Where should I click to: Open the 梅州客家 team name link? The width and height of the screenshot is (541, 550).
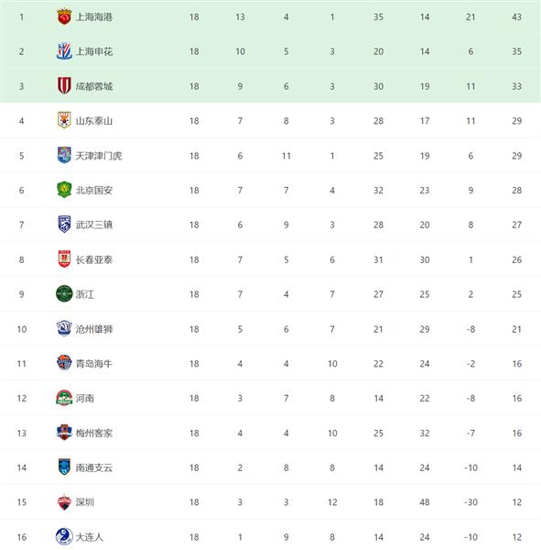pos(94,433)
